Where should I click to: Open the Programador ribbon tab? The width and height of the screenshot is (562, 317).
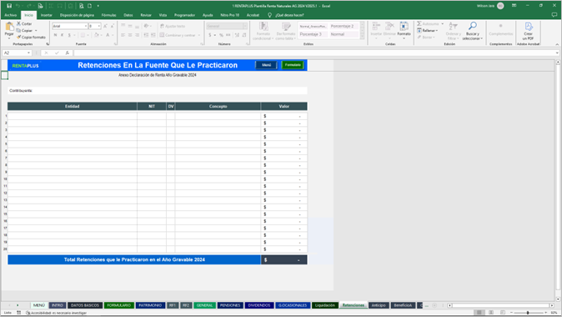[184, 15]
